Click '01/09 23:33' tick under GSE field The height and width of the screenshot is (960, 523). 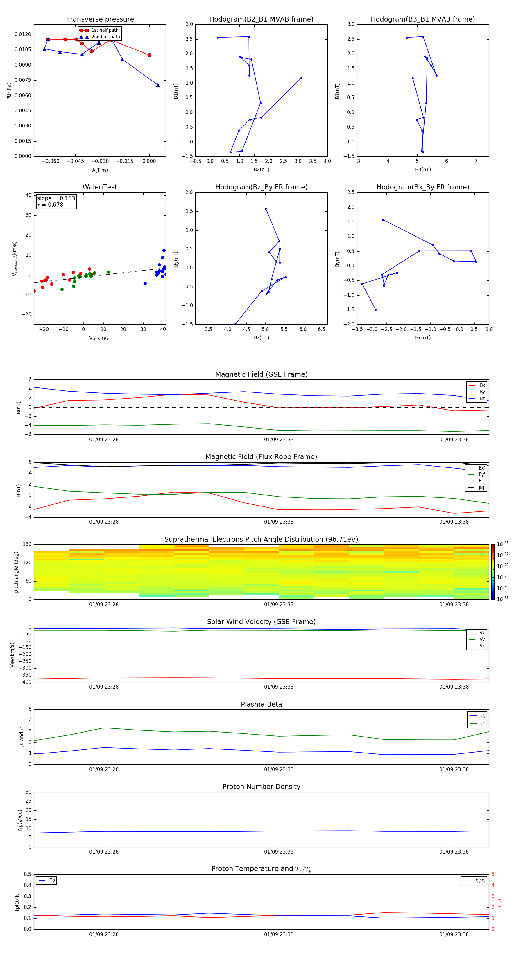coord(279,440)
